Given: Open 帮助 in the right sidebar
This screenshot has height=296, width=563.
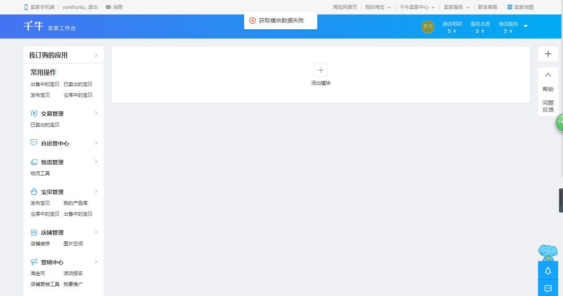Looking at the screenshot, I should (x=548, y=89).
